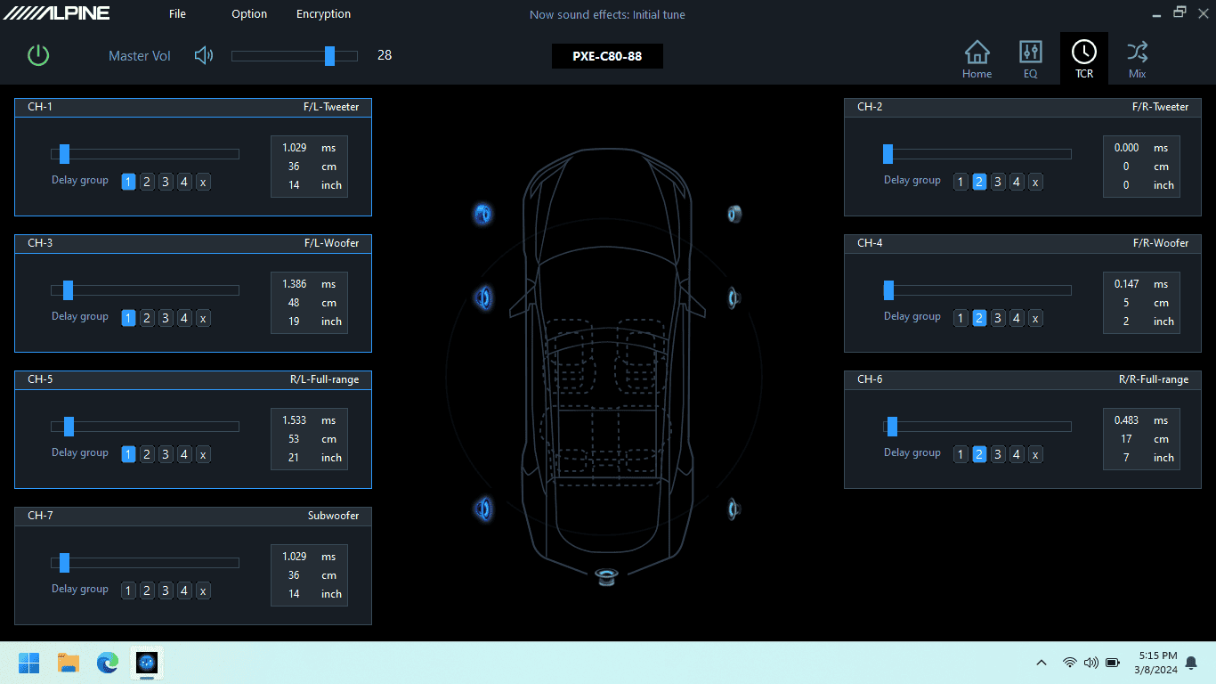This screenshot has height=684, width=1216.
Task: Click the CH-1 F/L-Tweeter delay slider
Action: [145, 154]
